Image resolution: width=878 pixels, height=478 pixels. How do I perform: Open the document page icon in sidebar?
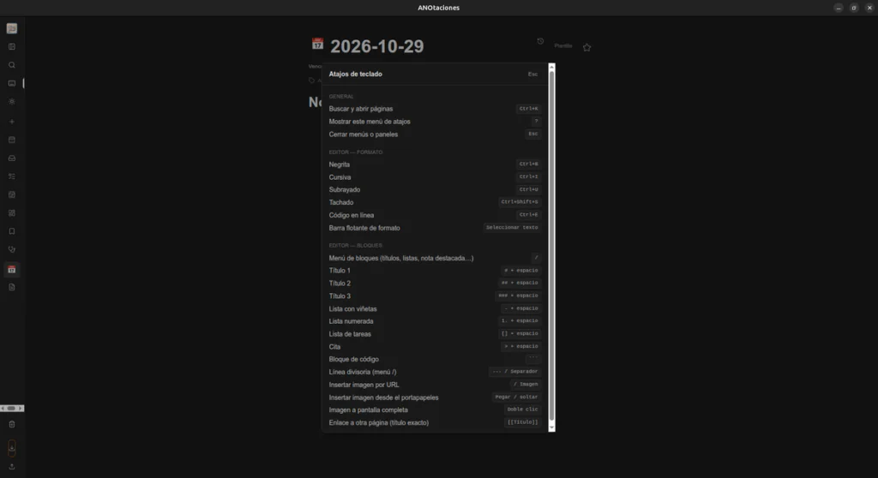[12, 287]
